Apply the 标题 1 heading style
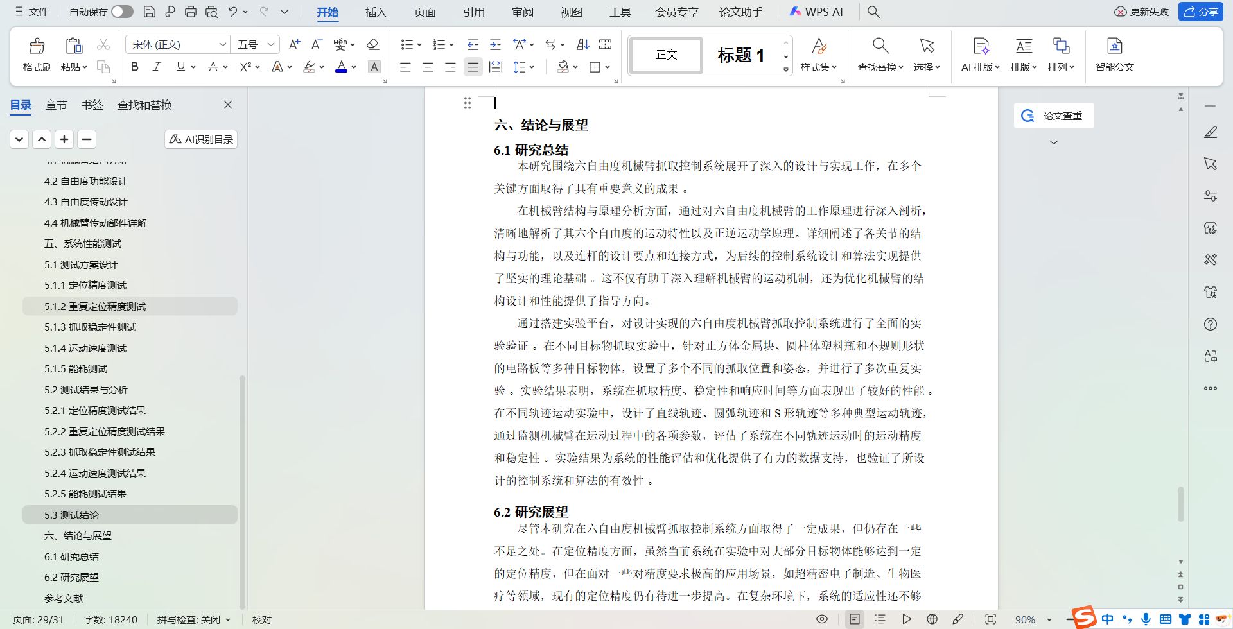The width and height of the screenshot is (1233, 629). (740, 55)
